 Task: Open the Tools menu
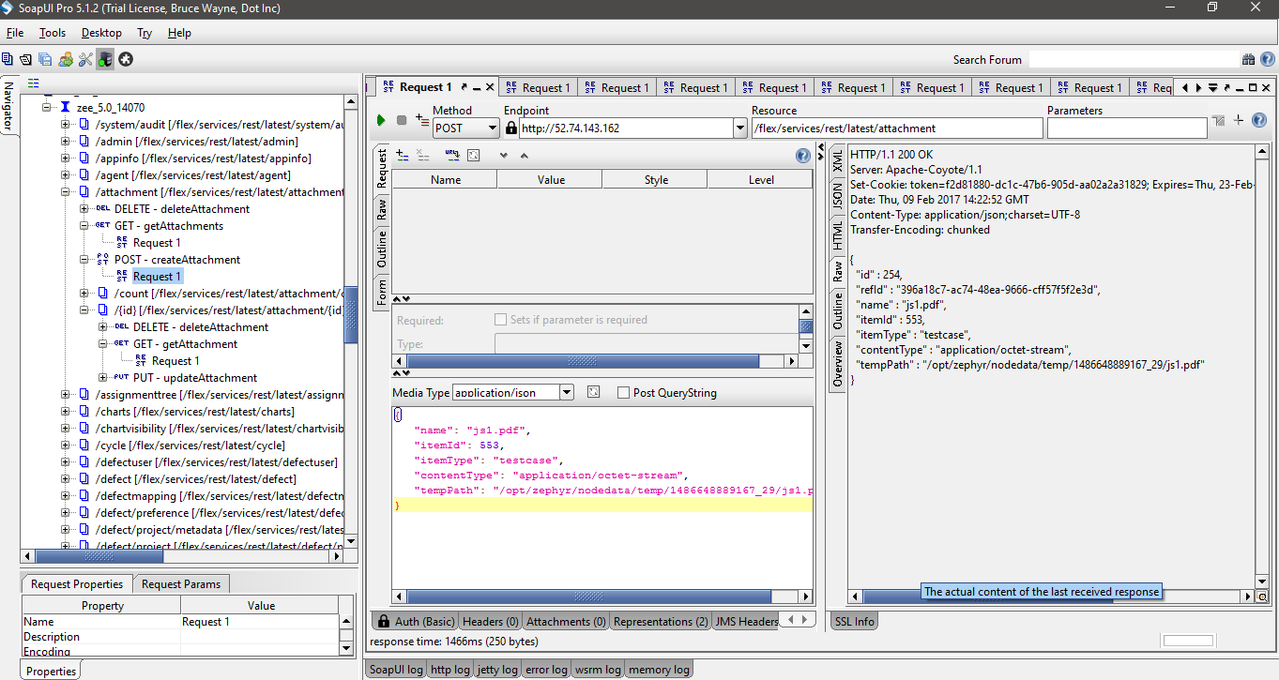tap(53, 33)
